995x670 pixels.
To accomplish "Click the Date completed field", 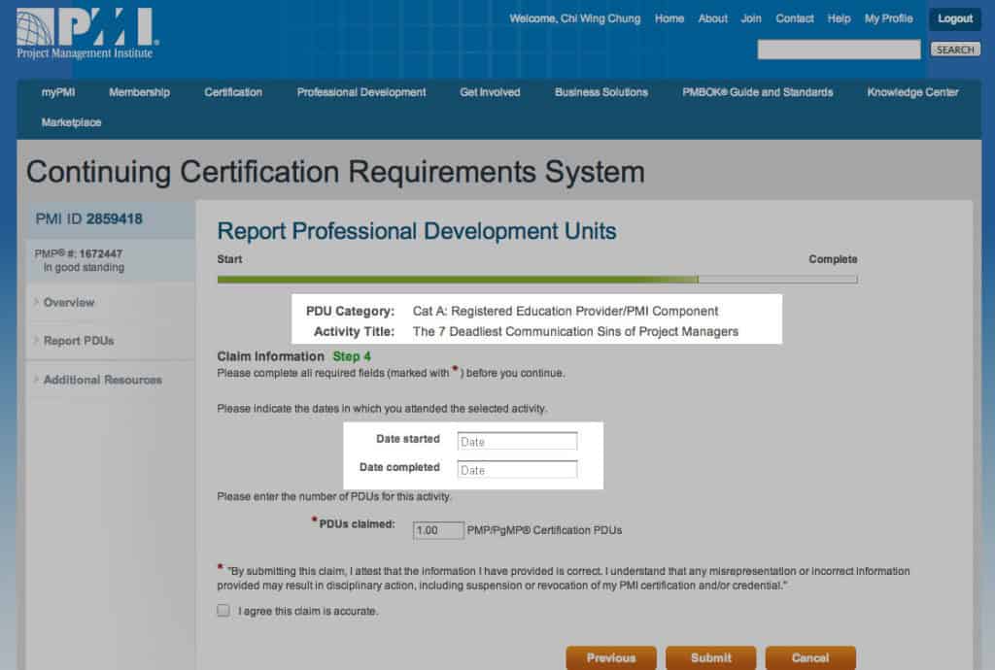I will click(x=517, y=470).
